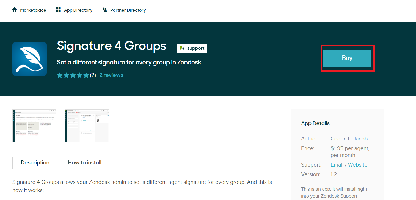Viewport: 416px width, 200px height.
Task: Go to the App Directory text link
Action: (x=78, y=10)
